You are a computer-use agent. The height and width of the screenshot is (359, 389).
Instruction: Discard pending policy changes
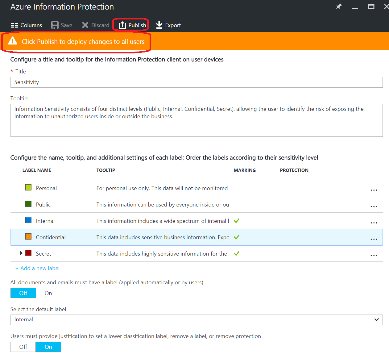[x=95, y=25]
